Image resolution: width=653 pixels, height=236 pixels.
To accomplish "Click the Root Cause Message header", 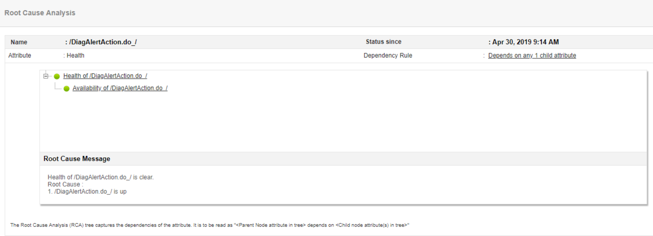I will tap(77, 159).
